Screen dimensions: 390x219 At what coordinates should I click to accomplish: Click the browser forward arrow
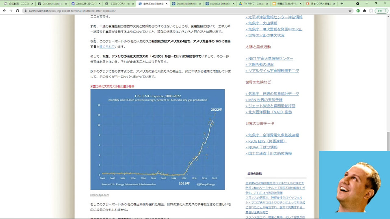[x=11, y=11]
